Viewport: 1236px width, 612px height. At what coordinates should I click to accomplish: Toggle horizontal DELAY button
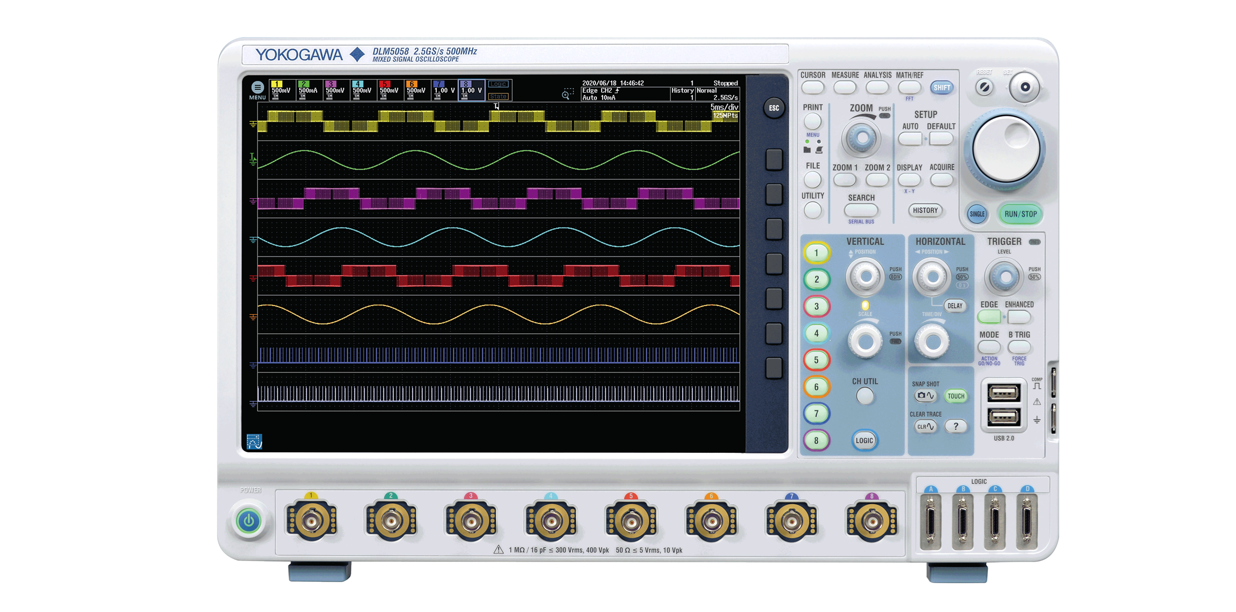coord(955,305)
